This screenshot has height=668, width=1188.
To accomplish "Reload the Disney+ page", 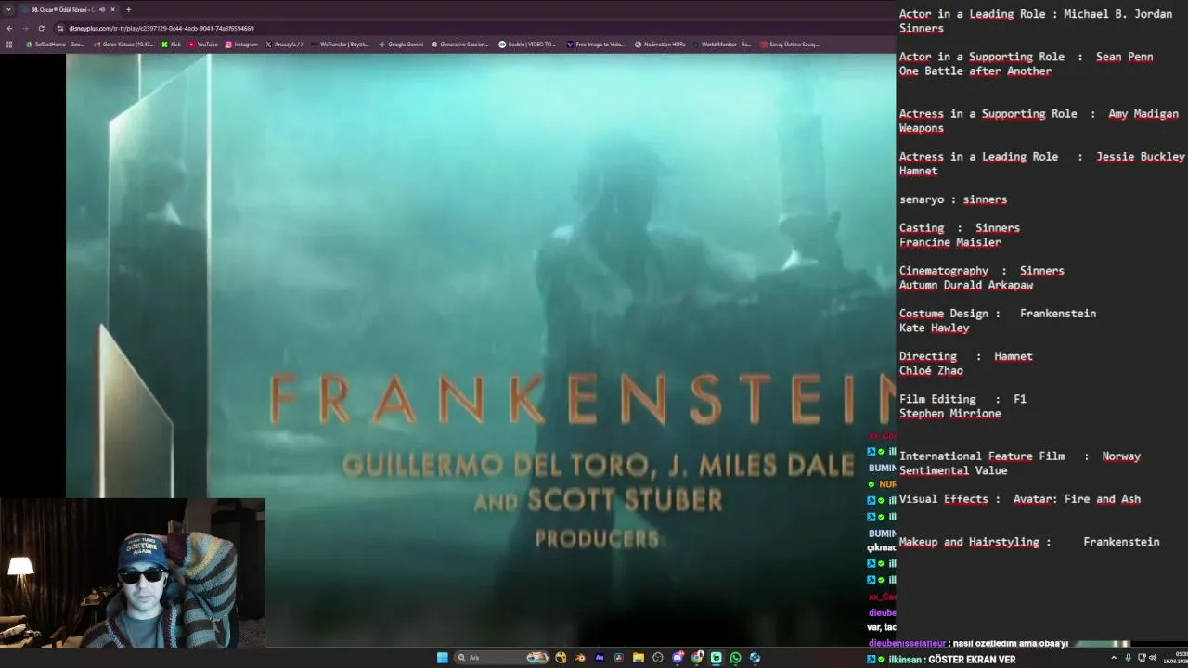I will tap(41, 28).
